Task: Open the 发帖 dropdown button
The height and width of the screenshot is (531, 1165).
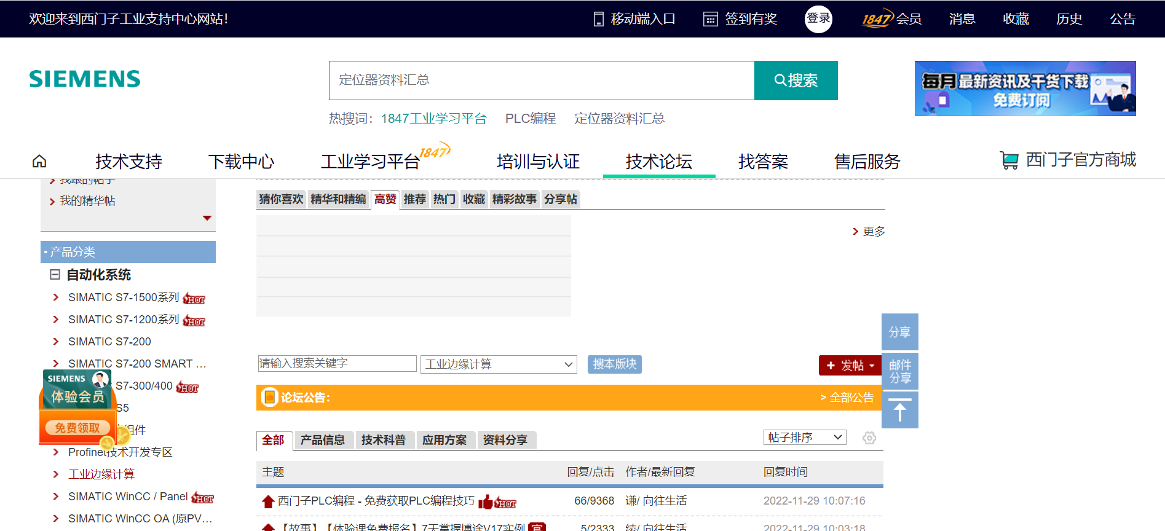Action: tap(850, 365)
